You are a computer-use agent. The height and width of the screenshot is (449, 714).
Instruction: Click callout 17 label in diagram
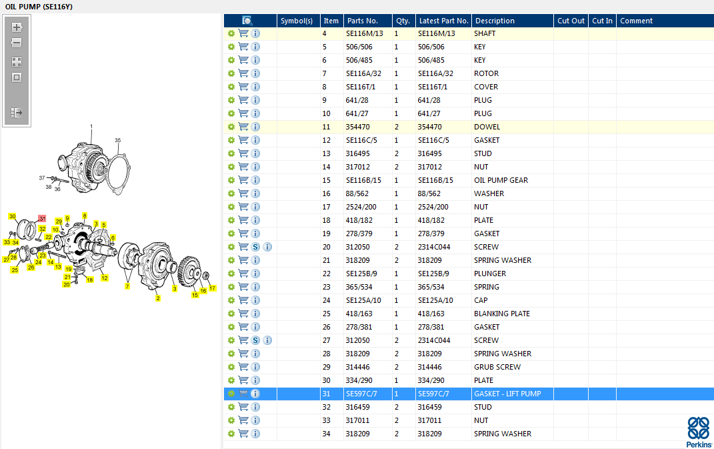(x=212, y=288)
